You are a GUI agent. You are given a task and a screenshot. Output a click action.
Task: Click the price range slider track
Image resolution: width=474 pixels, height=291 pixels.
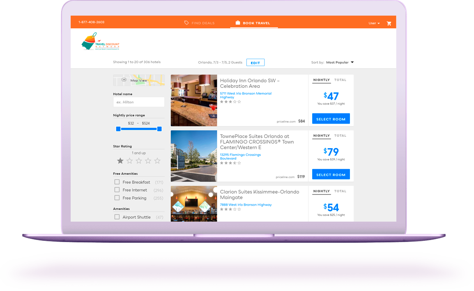tap(139, 129)
